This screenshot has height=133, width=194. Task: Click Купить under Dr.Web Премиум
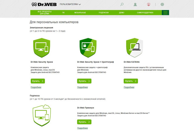point(84,122)
